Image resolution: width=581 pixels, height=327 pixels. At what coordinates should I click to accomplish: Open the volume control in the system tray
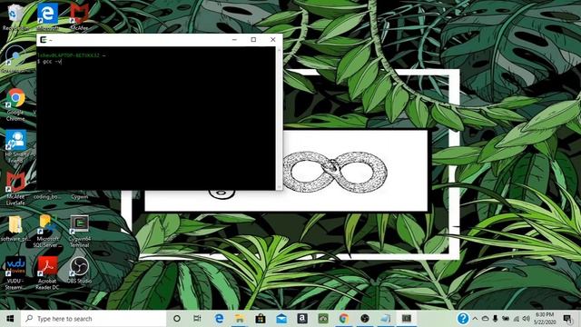(526, 319)
